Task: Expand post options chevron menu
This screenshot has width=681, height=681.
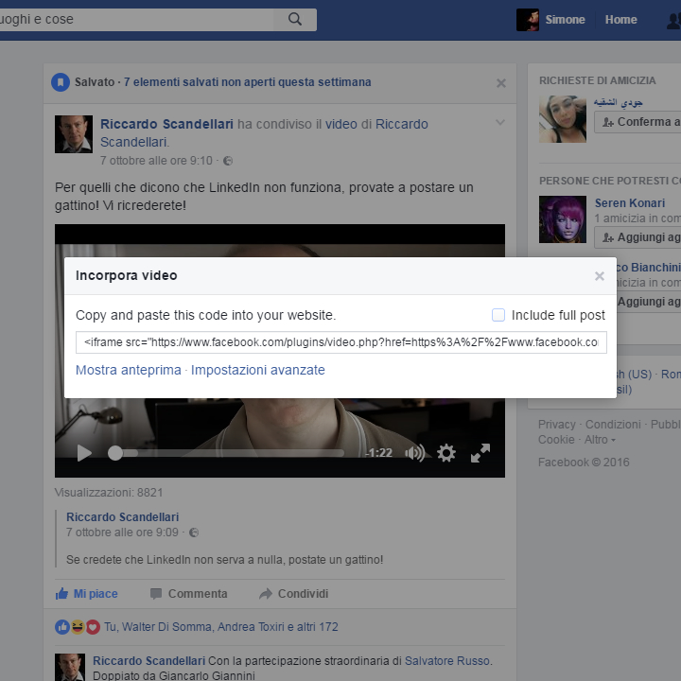Action: (500, 122)
